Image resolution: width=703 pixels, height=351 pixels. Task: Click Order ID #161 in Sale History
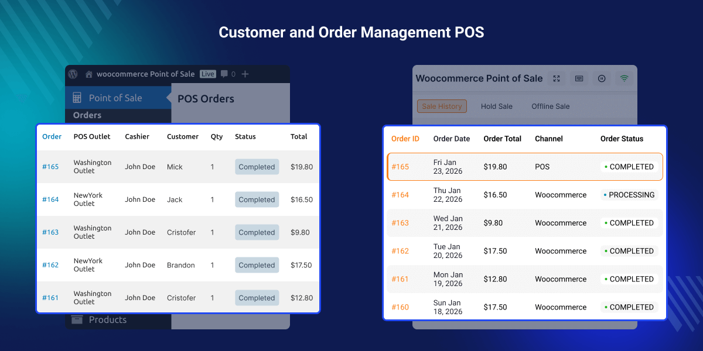coord(400,279)
